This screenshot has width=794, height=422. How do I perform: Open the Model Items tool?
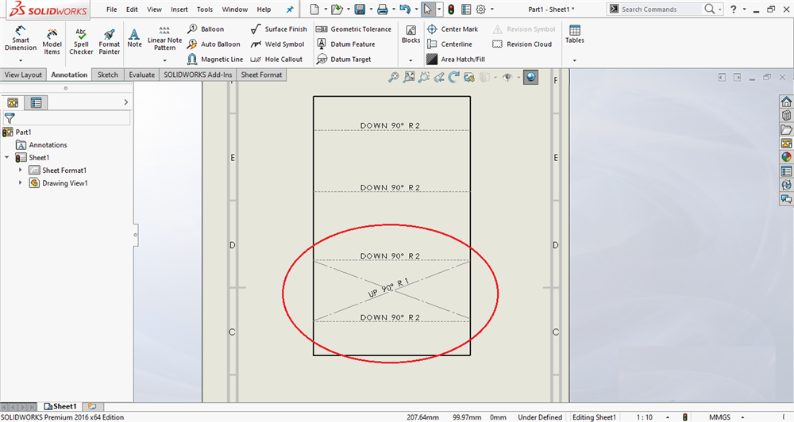point(52,41)
